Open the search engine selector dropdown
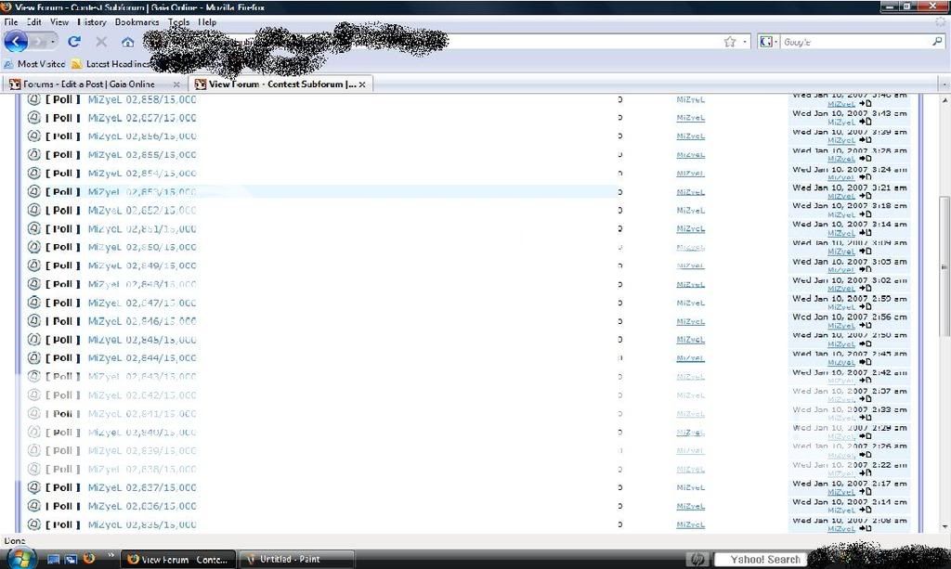951x569 pixels. (x=769, y=42)
